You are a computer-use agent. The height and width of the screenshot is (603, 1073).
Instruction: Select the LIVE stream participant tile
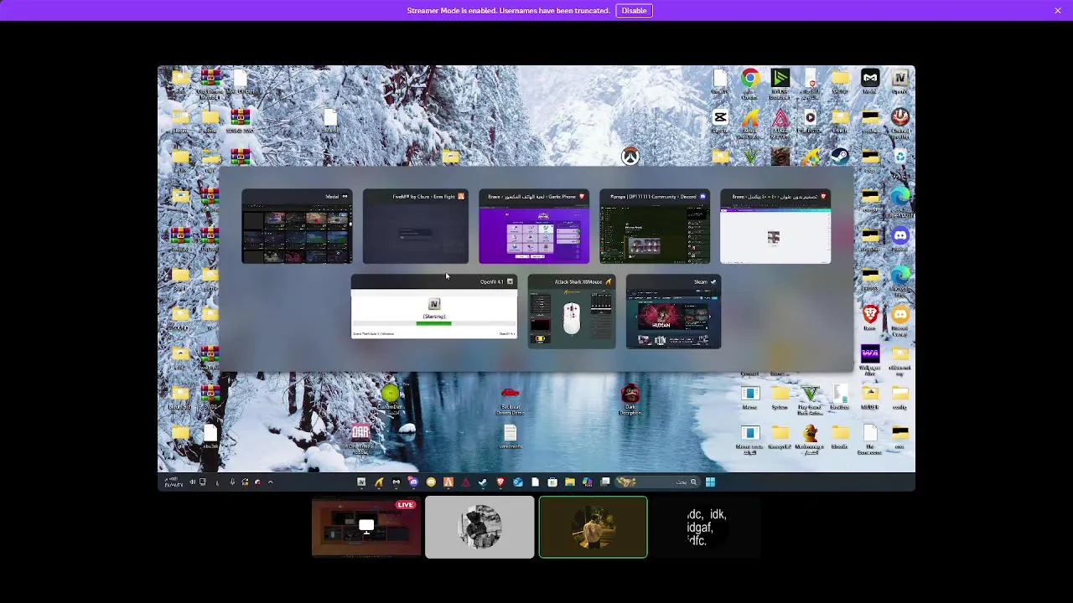366,527
